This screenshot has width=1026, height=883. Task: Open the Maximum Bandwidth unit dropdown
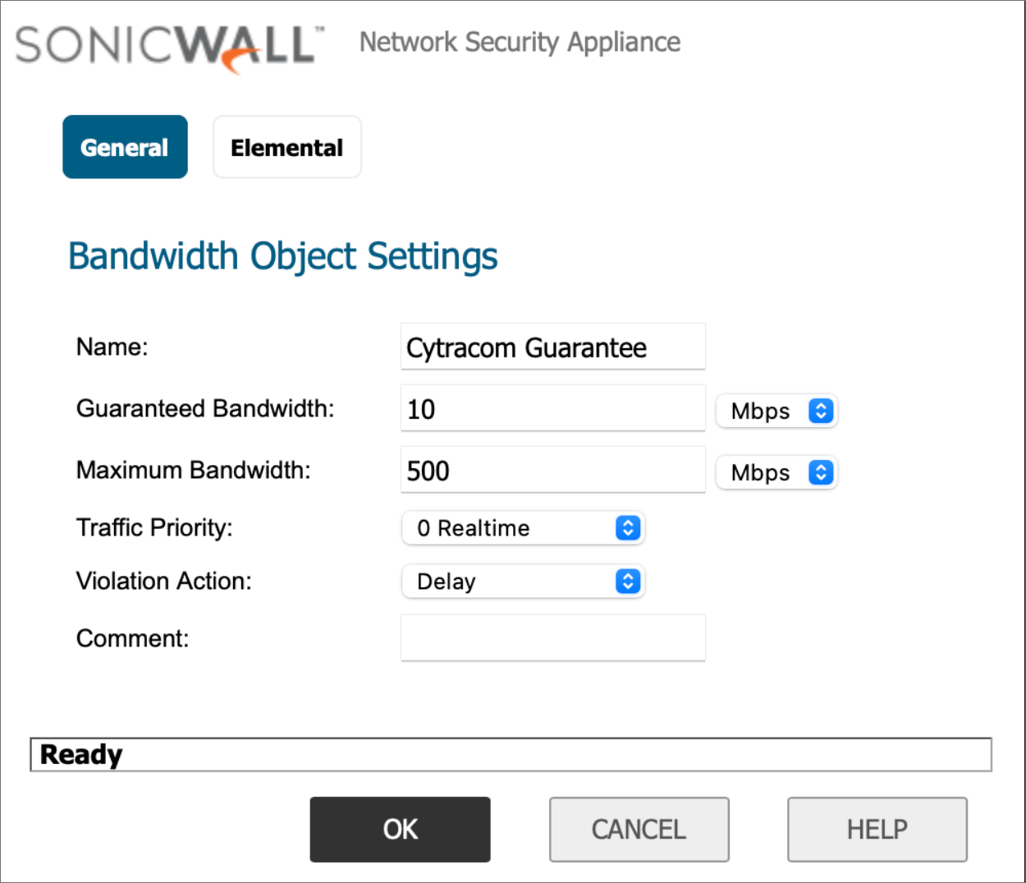coord(776,472)
